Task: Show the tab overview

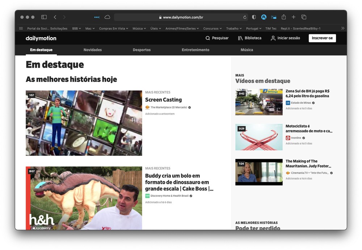Action: coord(304,17)
